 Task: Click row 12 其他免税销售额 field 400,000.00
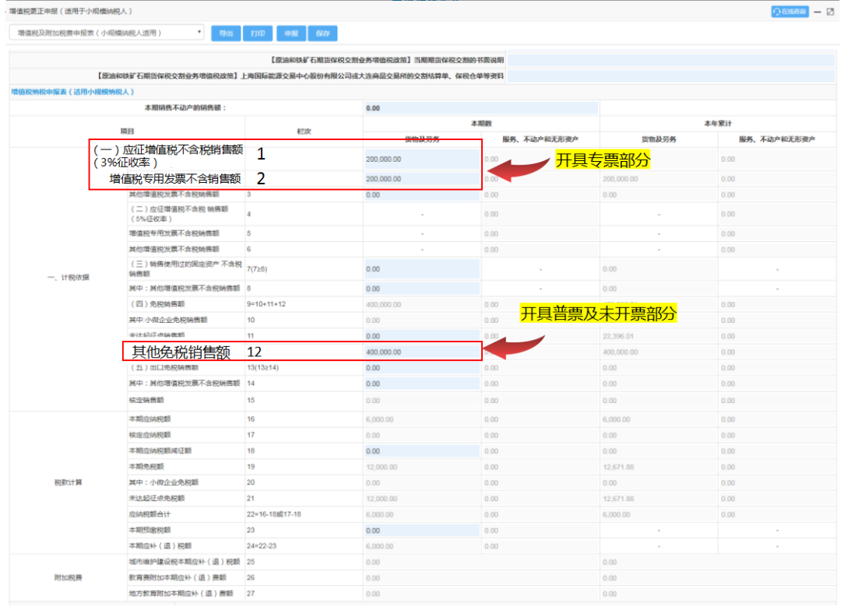(x=421, y=352)
